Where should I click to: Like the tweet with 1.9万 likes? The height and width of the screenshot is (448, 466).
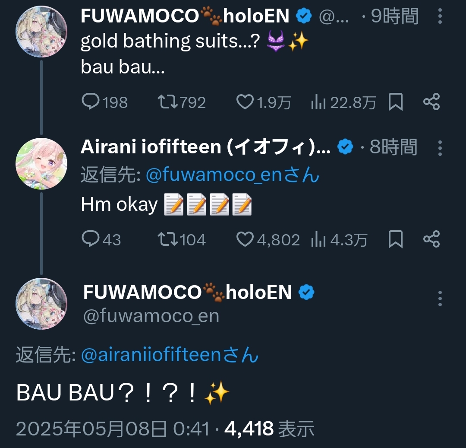263,102
